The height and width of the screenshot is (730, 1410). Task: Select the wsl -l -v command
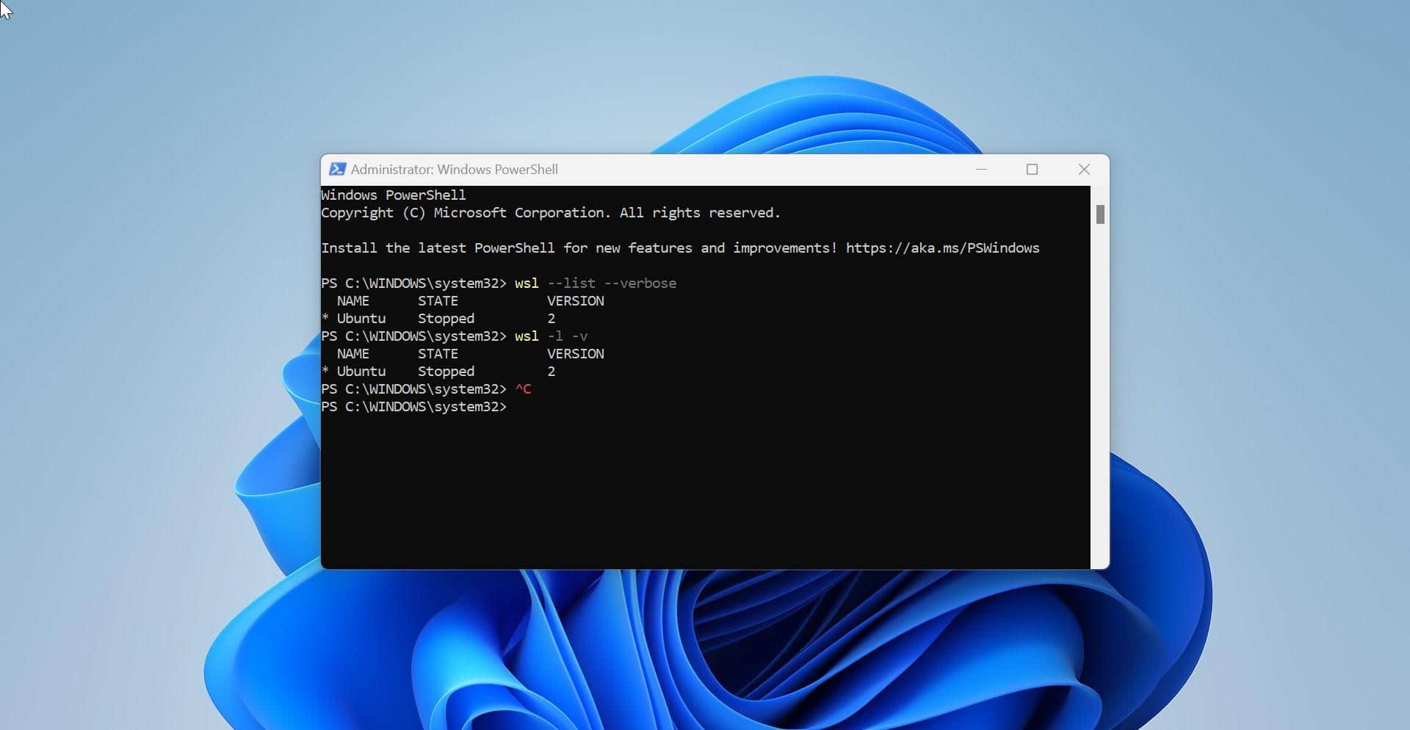coord(550,336)
